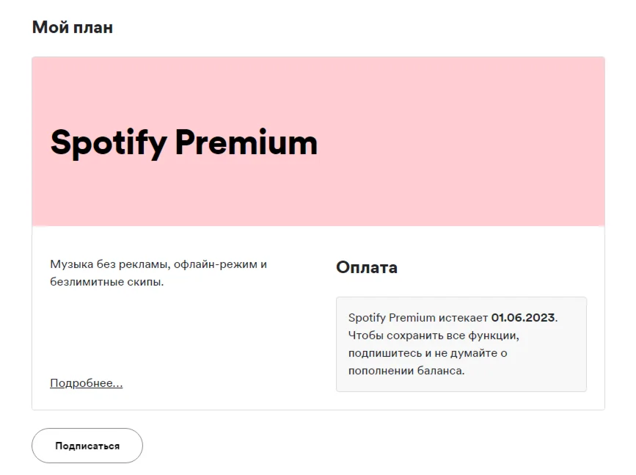Select the bold date 01.06.2023

523,317
